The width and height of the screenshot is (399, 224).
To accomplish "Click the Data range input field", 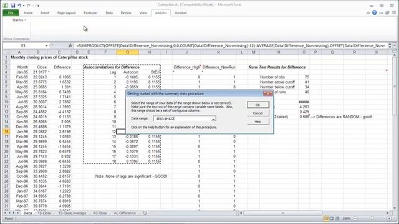I will (182, 119).
